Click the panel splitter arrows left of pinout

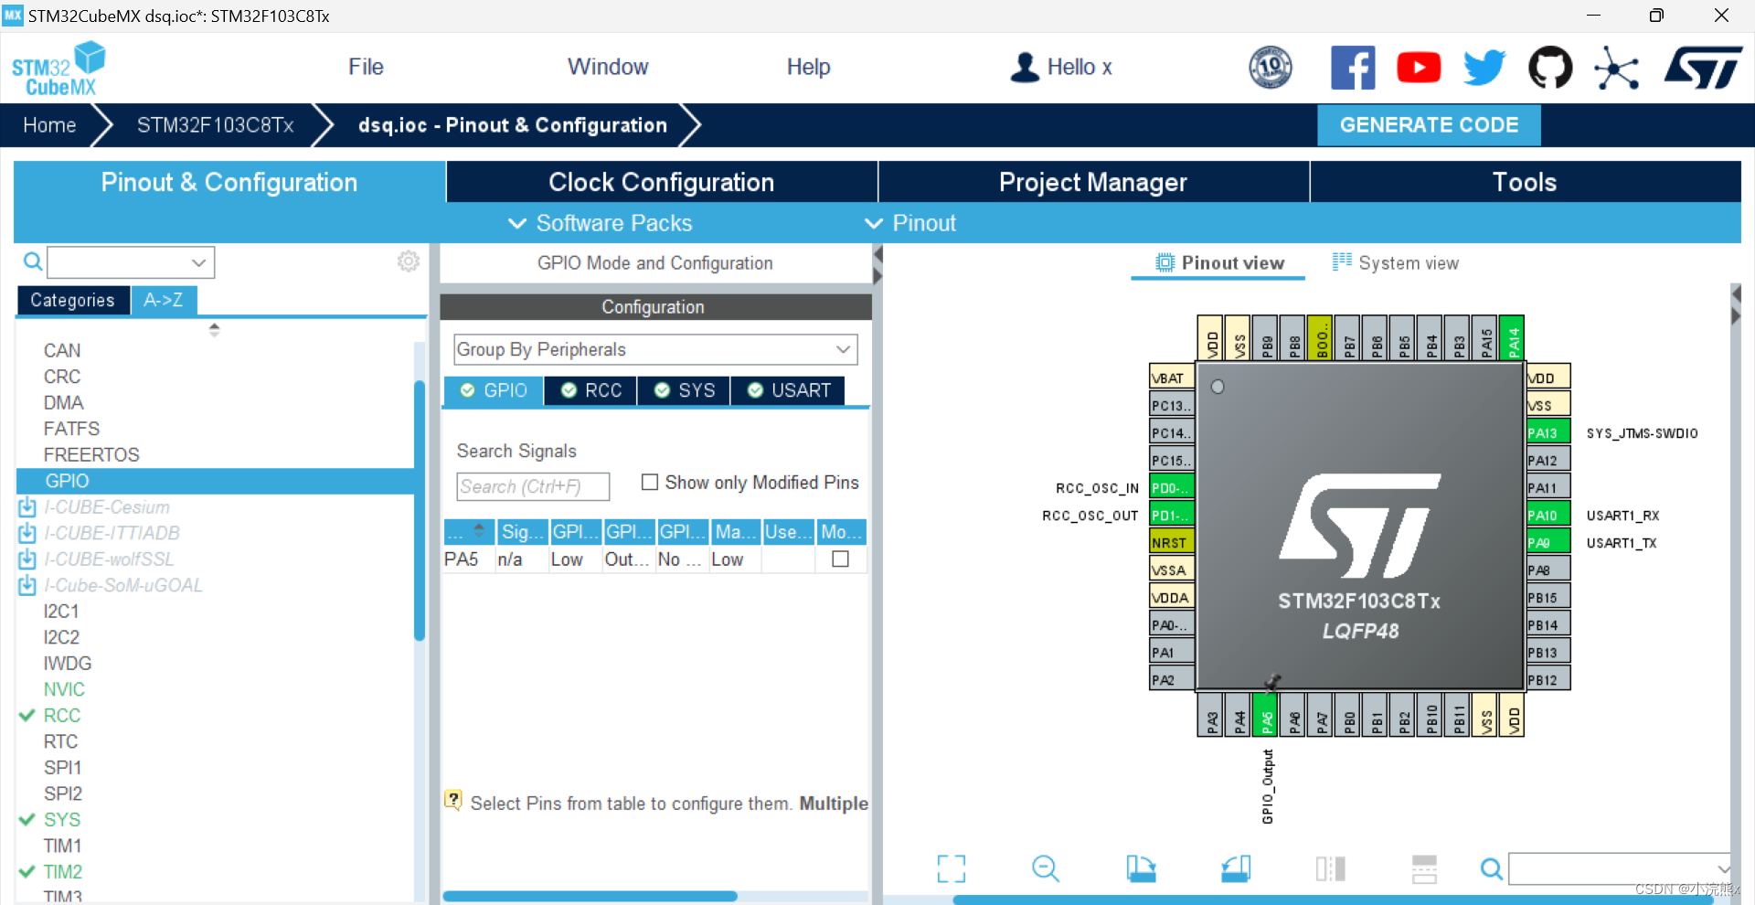877,265
